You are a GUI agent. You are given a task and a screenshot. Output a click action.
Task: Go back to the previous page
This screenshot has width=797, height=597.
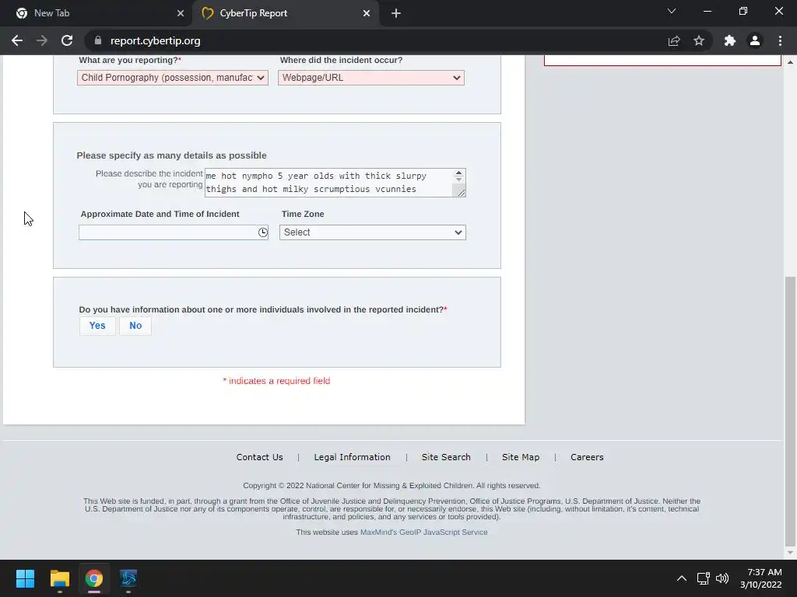[17, 40]
